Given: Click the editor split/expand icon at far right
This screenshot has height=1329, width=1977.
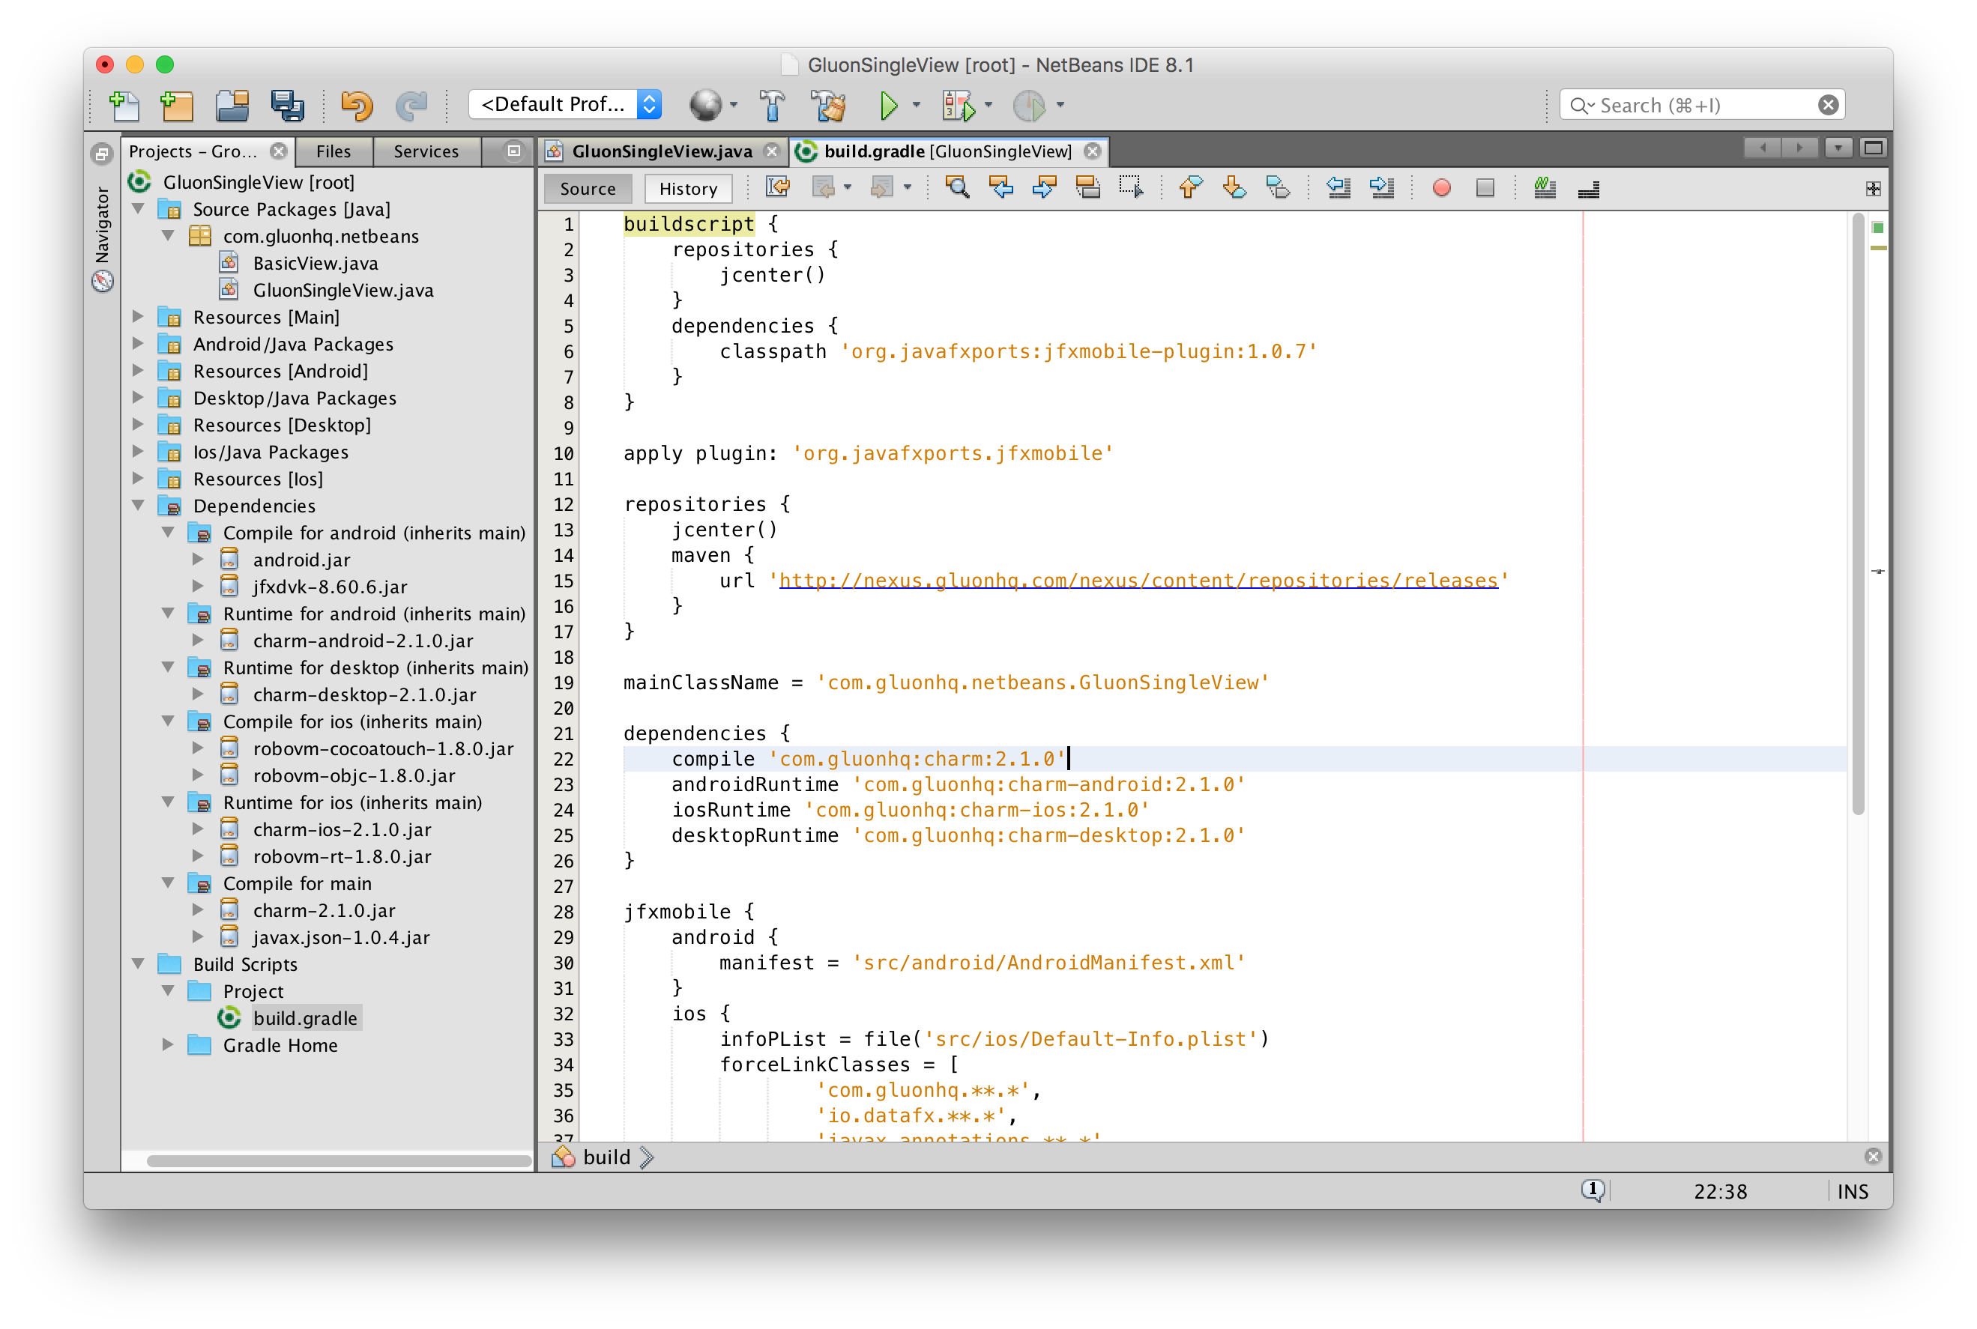Looking at the screenshot, I should coord(1873,188).
